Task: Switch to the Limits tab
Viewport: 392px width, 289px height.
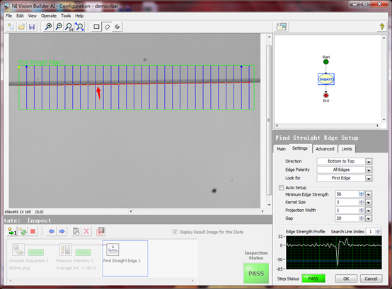Action: (347, 149)
